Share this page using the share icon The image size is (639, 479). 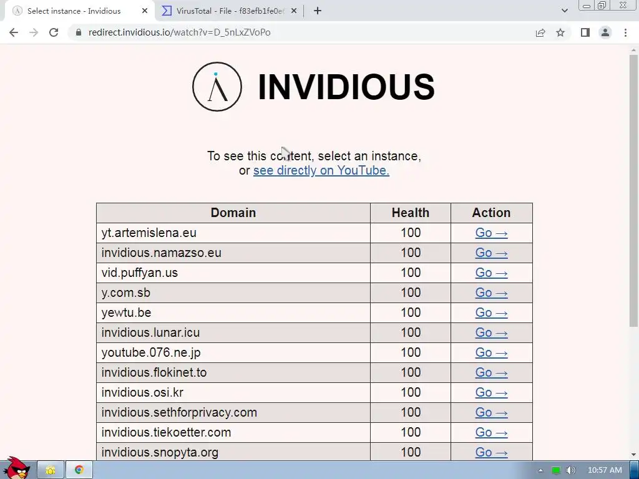coord(540,32)
